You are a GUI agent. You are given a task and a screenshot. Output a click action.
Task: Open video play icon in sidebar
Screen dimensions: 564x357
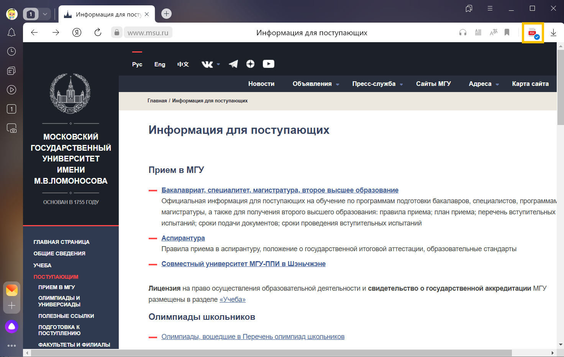tap(11, 90)
